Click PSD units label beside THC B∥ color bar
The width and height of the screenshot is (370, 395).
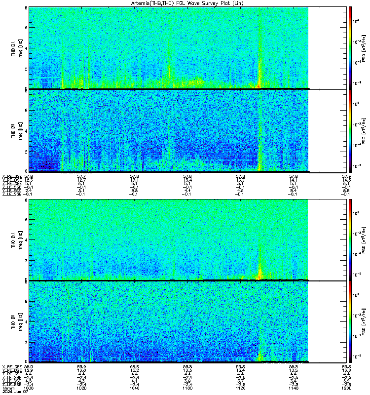tap(364, 322)
